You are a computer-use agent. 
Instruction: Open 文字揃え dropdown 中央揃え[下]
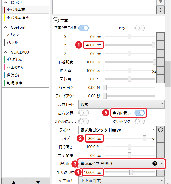tap(121, 181)
